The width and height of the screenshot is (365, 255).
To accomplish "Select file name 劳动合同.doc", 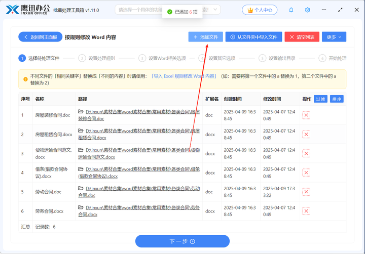I will 48,192.
